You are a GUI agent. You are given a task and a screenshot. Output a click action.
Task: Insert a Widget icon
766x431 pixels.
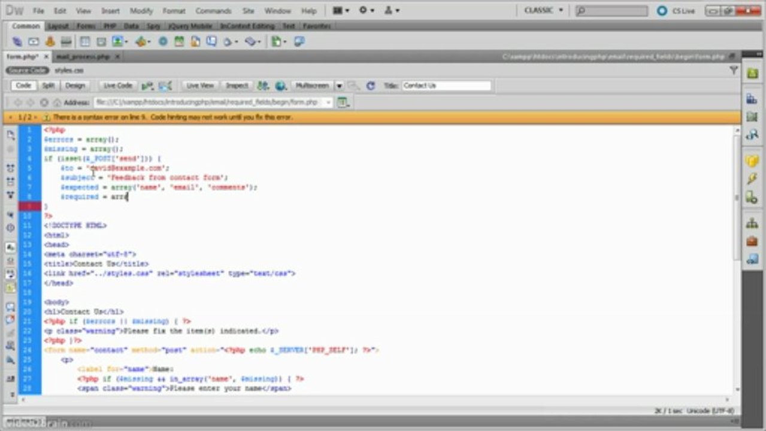click(162, 42)
